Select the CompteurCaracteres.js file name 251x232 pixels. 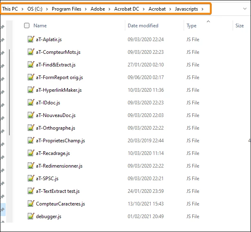point(60,204)
